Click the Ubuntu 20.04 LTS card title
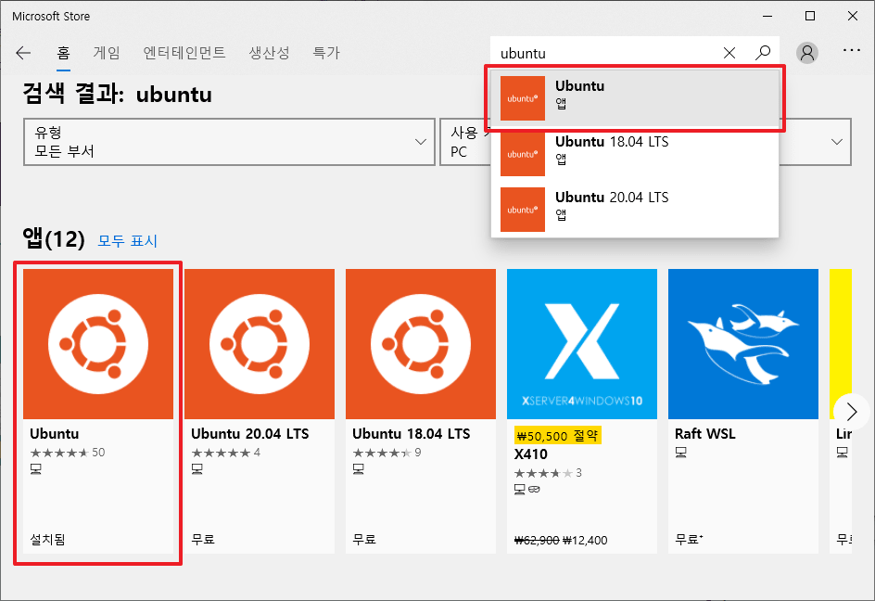The height and width of the screenshot is (601, 875). click(x=250, y=434)
